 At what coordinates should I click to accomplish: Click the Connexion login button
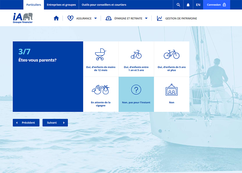[x=216, y=5]
